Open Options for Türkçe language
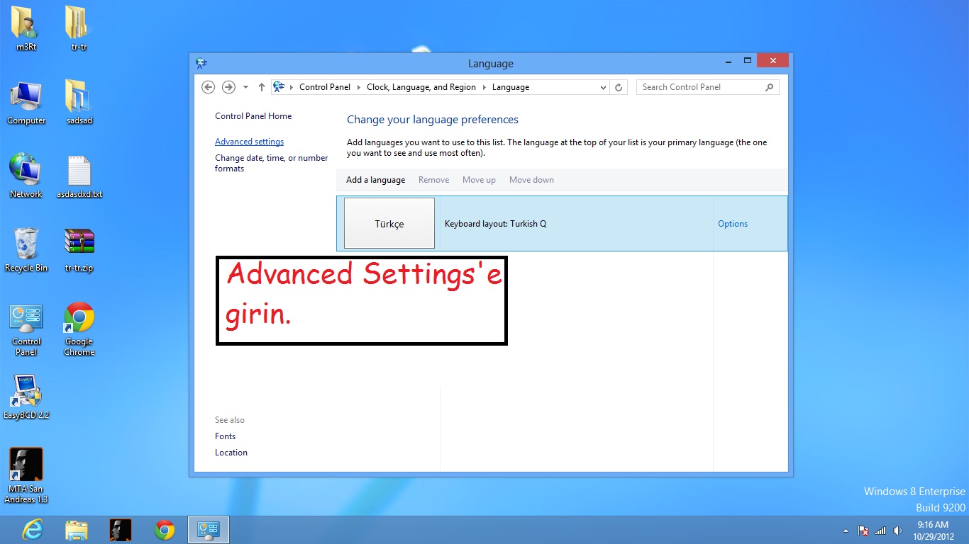The width and height of the screenshot is (969, 544). click(x=733, y=224)
